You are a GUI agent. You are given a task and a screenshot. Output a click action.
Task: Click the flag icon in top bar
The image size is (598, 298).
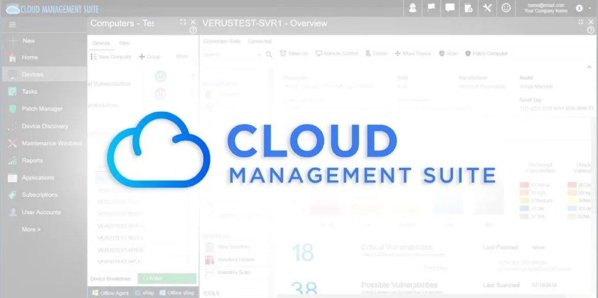pos(431,8)
